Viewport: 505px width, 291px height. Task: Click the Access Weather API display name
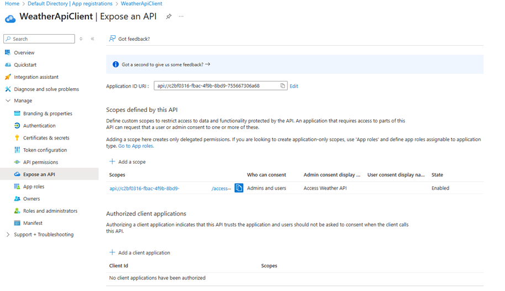point(325,188)
